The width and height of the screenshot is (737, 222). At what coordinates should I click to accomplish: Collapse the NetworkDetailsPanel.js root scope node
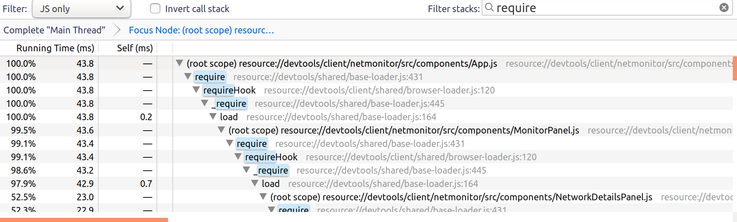263,197
